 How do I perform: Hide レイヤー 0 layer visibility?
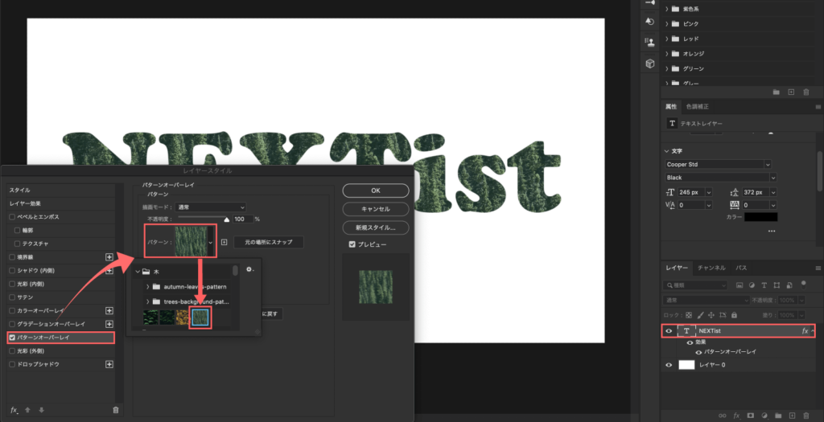(669, 365)
